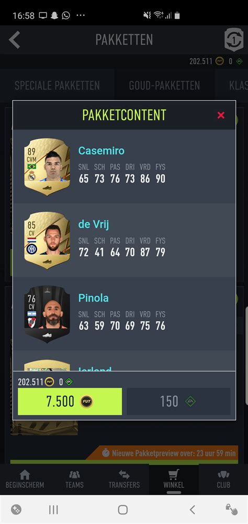Close the Pakketcontent popup with red X
This screenshot has height=524, width=248.
click(221, 115)
